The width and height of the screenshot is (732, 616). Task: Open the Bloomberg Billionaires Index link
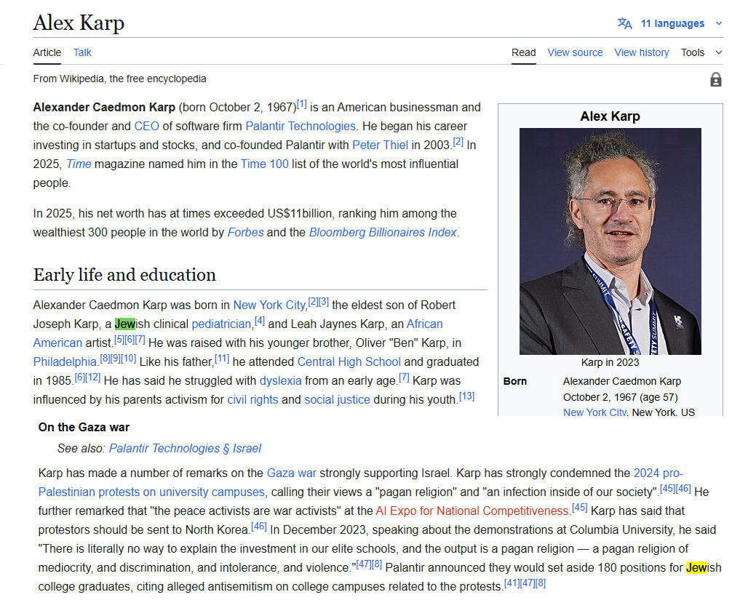383,233
